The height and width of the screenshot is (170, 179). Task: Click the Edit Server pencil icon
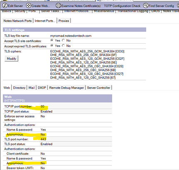click(5, 6)
